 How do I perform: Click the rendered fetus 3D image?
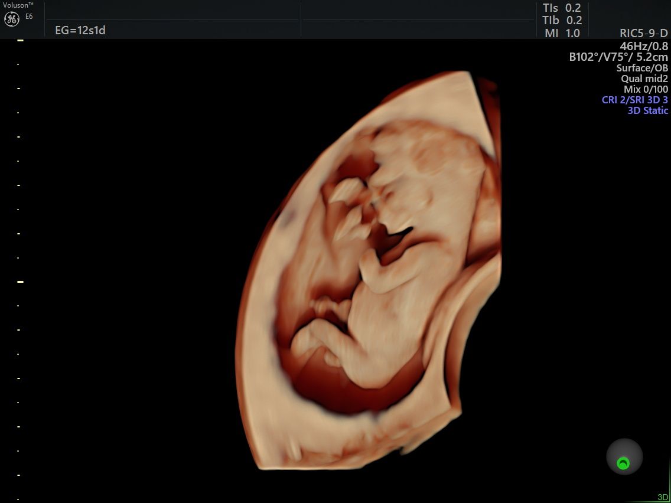378,272
